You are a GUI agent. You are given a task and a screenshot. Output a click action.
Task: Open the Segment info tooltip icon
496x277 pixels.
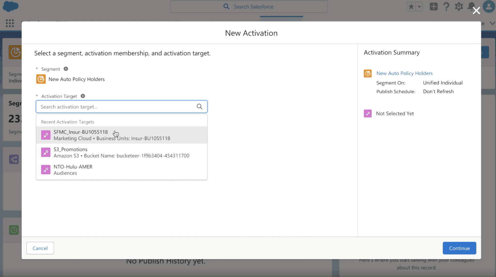coord(66,69)
